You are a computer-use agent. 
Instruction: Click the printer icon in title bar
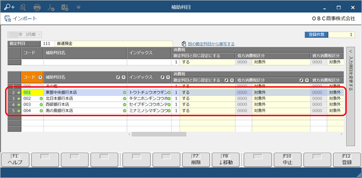37,7
